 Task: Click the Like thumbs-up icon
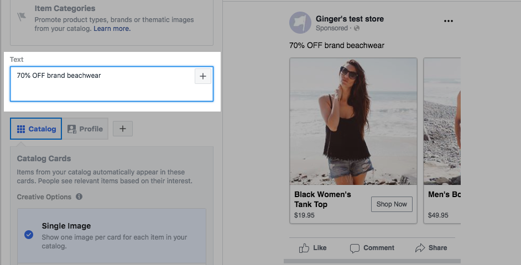coord(304,248)
